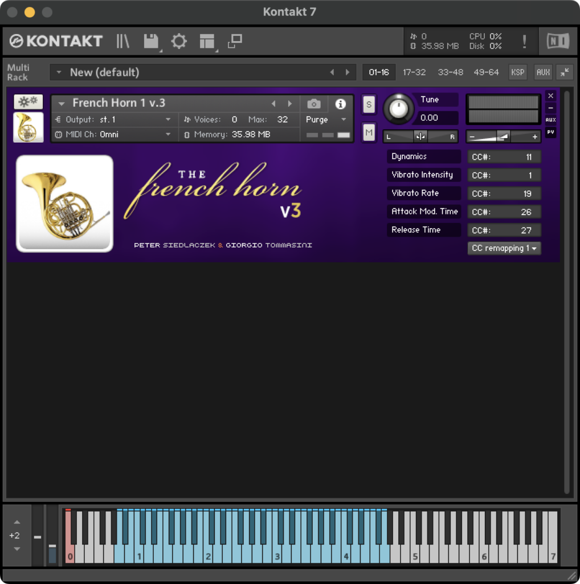Click the rack vertical scrollbar
The height and width of the screenshot is (584, 580).
pyautogui.click(x=566, y=293)
